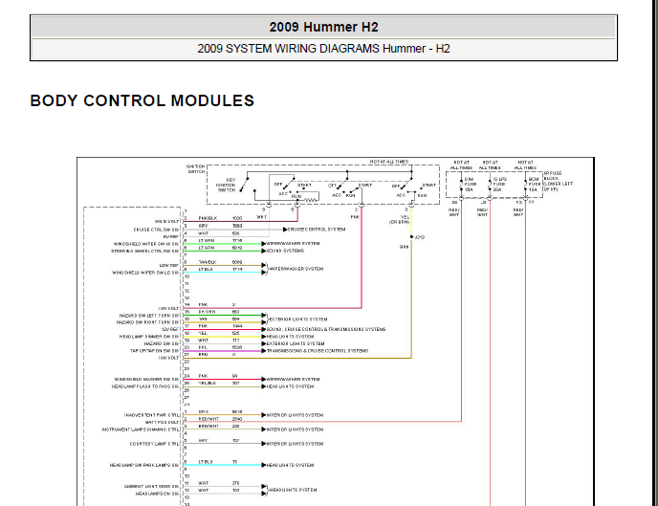Click 'SOUND, CRUISE CONTROL & TRANSMISSIONS SYSTEMS' label
This screenshot has width=658, height=506.
pyautogui.click(x=325, y=329)
